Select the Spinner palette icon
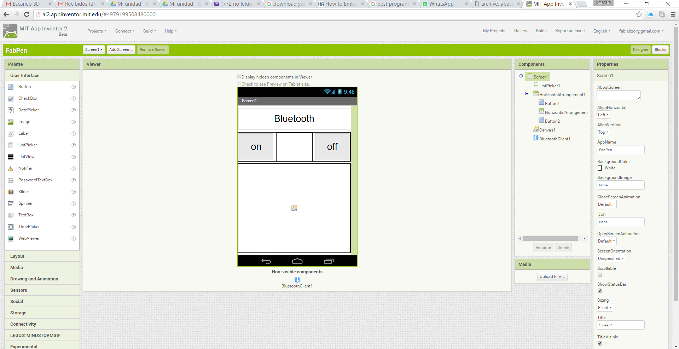The height and width of the screenshot is (349, 679). (x=11, y=204)
